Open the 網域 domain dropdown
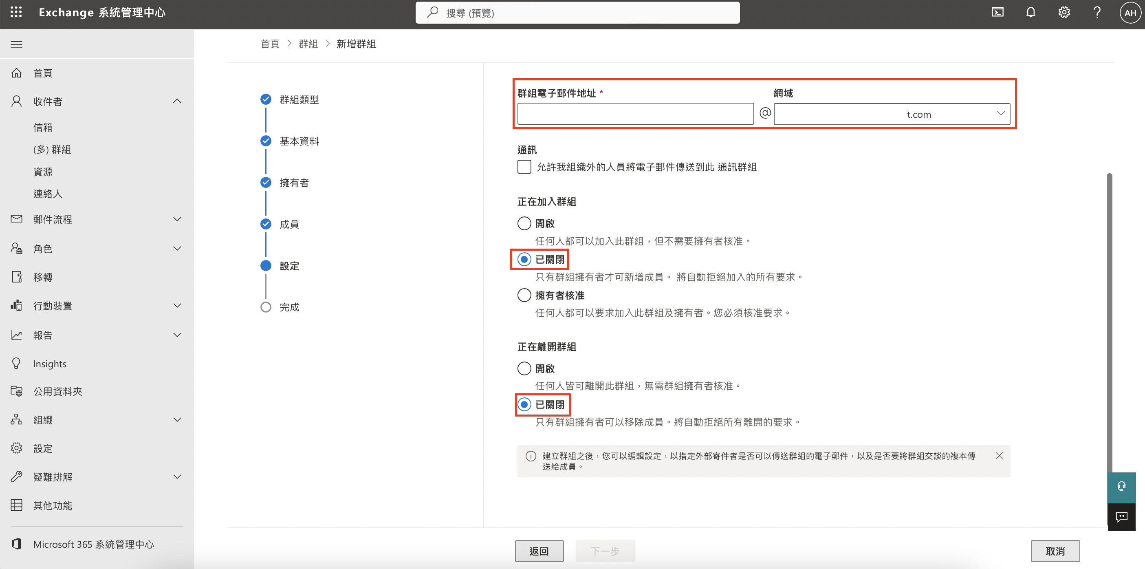The width and height of the screenshot is (1145, 569). [x=892, y=114]
